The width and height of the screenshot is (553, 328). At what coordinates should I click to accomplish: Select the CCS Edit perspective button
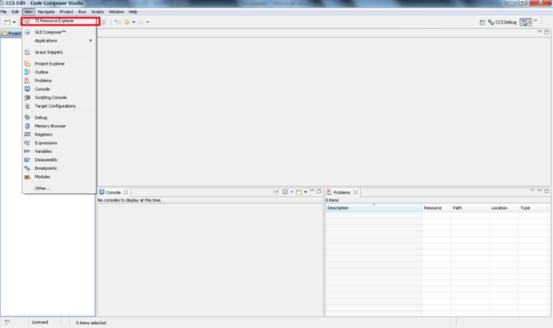[x=526, y=22]
